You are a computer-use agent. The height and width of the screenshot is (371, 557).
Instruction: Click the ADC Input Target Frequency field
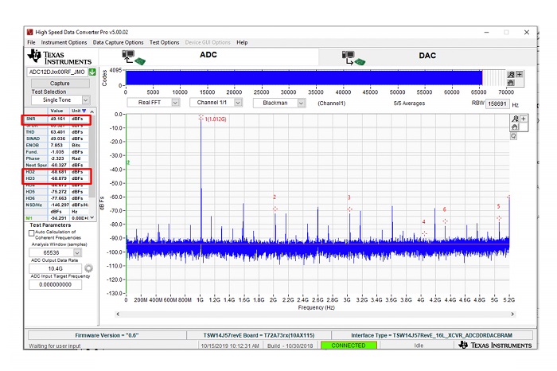56,285
